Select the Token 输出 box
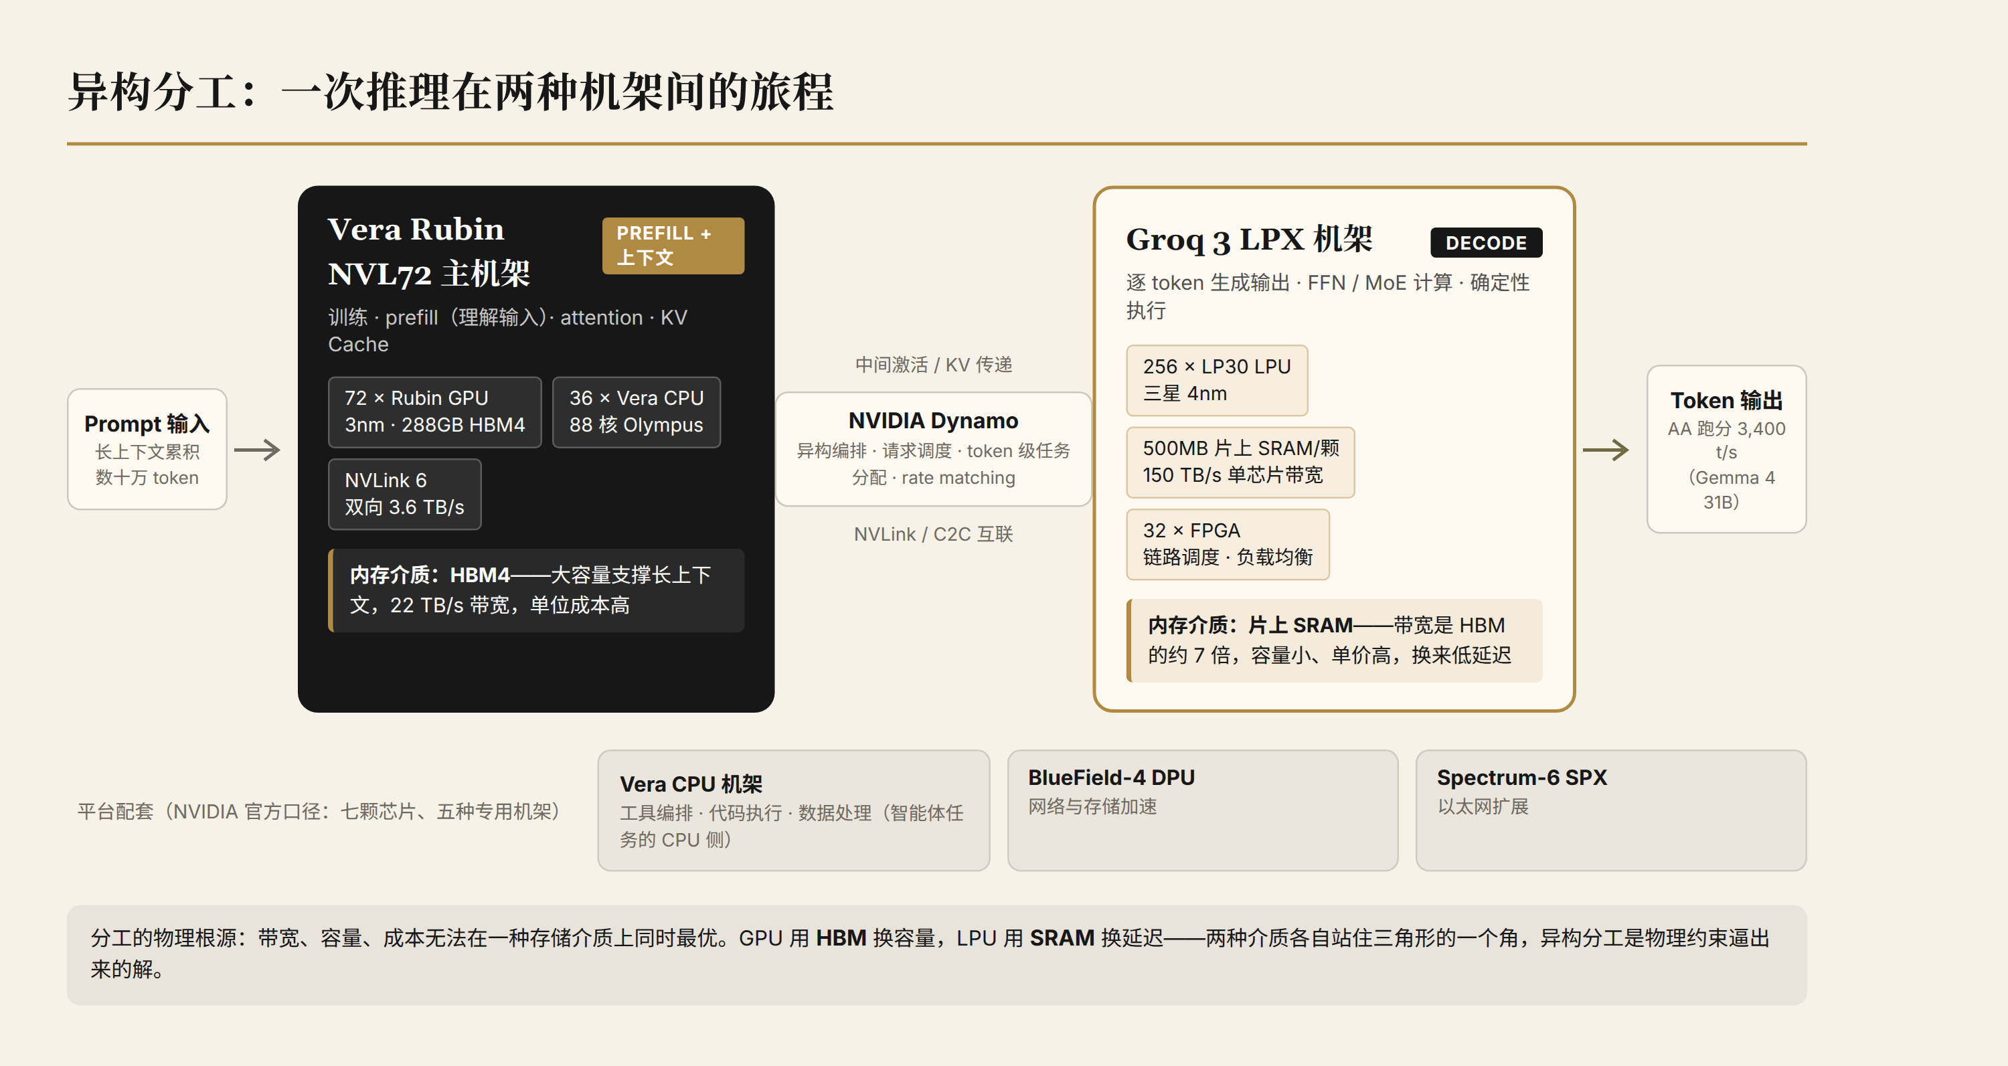This screenshot has height=1066, width=2008. (1726, 449)
